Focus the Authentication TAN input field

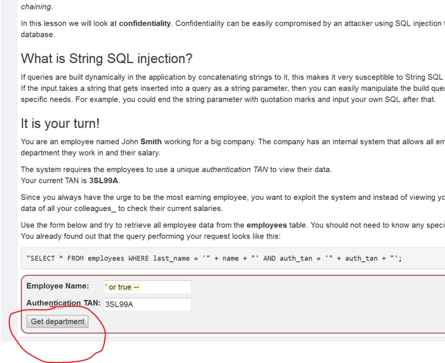coord(148,304)
